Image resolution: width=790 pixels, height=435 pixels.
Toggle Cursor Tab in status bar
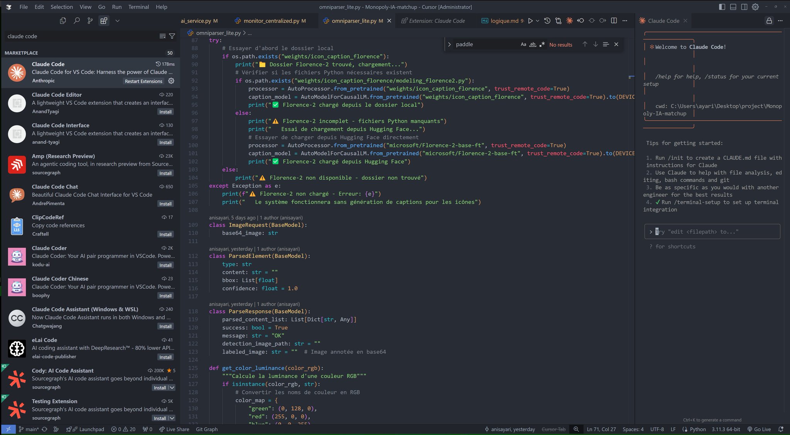[x=554, y=429]
